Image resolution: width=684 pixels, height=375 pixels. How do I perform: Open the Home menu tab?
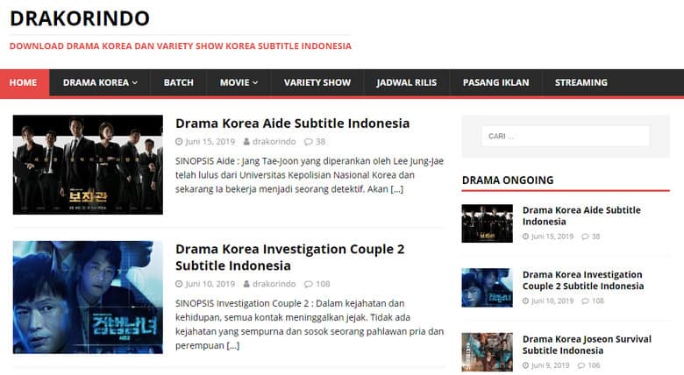[23, 82]
